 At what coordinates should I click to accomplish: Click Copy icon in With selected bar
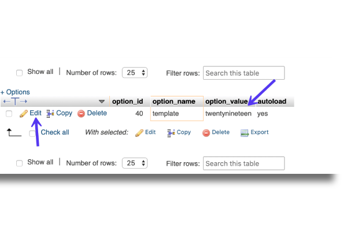[171, 133]
